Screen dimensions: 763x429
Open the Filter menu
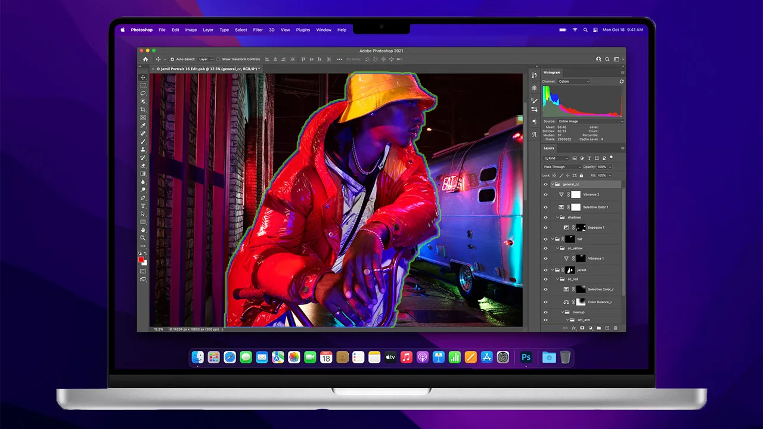pyautogui.click(x=258, y=30)
